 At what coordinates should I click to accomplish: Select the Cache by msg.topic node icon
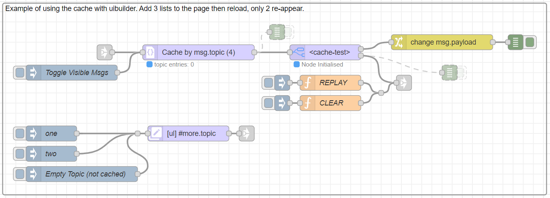coord(150,52)
